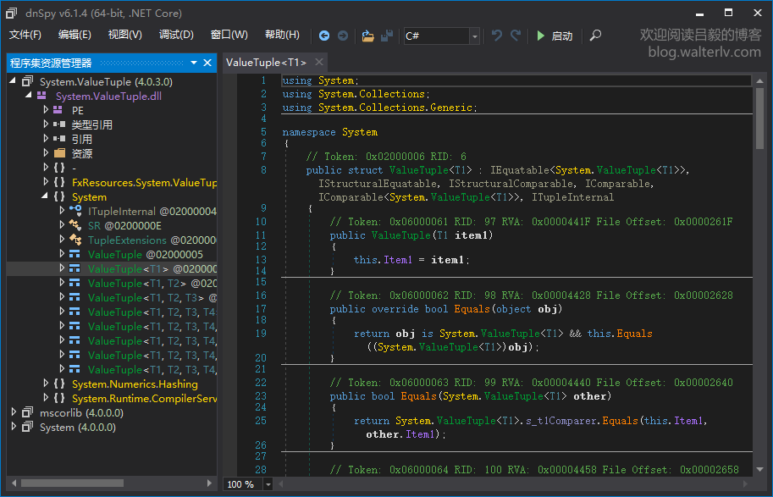Click the FxResources.System.ValueTup namespace braces icon
Screen dimensions: 773x497
coord(59,182)
